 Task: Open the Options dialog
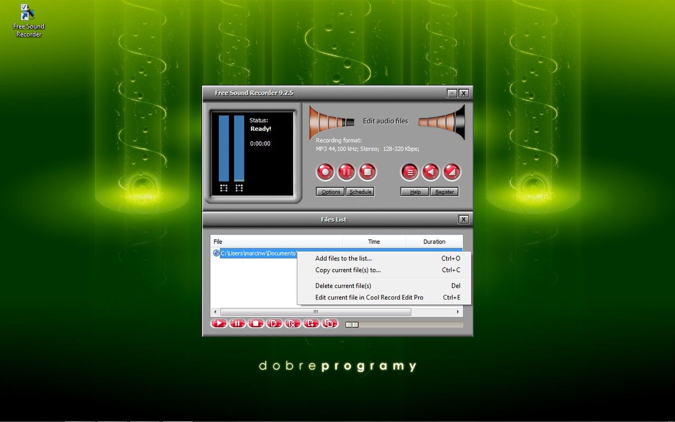tap(330, 191)
